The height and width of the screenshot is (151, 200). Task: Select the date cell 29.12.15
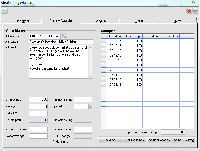(x=115, y=56)
